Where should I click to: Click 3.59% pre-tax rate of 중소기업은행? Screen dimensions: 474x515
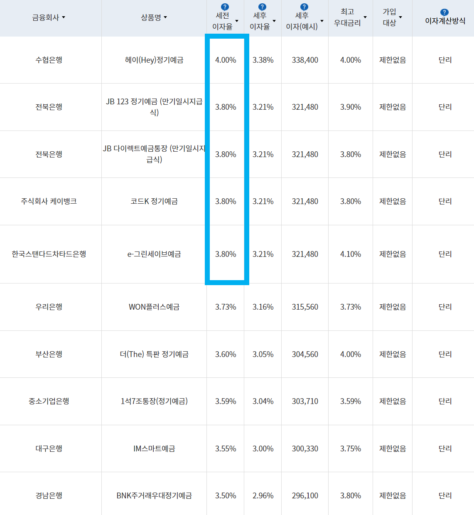(x=226, y=401)
